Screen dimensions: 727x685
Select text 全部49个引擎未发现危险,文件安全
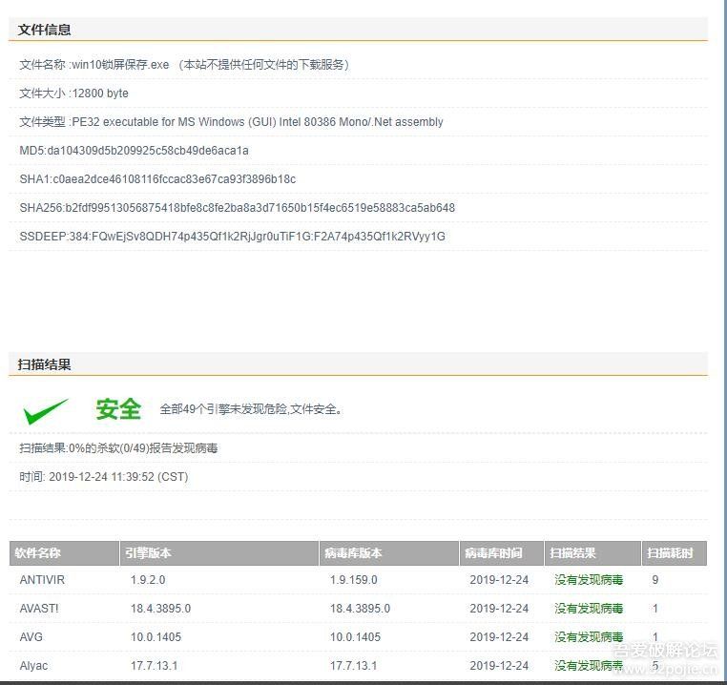(250, 409)
